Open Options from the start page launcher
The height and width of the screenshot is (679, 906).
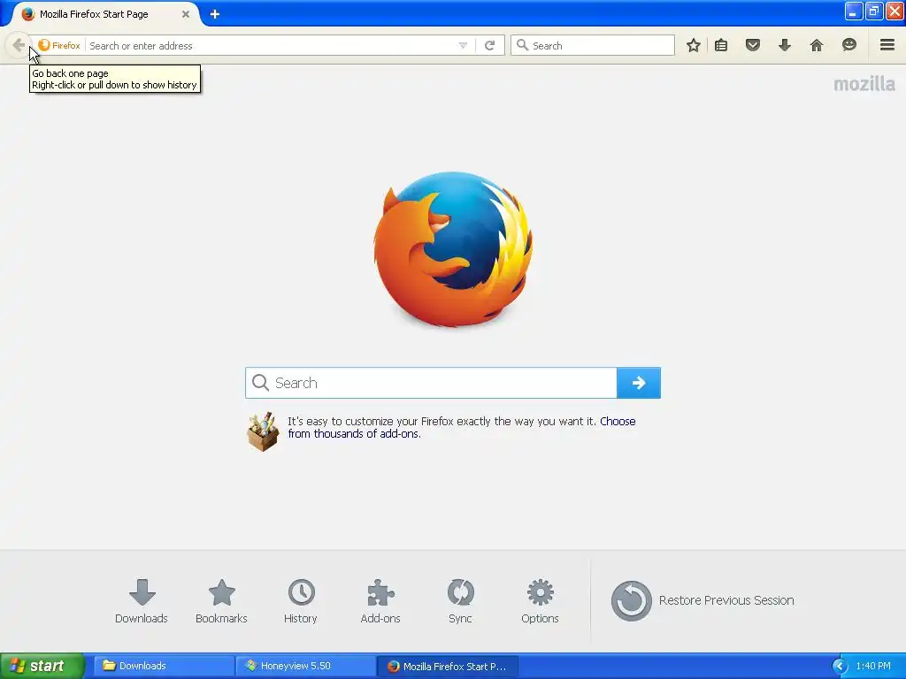click(540, 601)
